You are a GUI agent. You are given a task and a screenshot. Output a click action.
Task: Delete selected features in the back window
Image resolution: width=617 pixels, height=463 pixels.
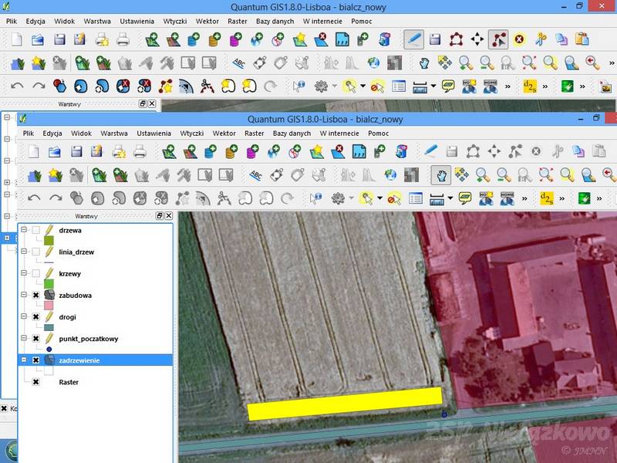519,39
